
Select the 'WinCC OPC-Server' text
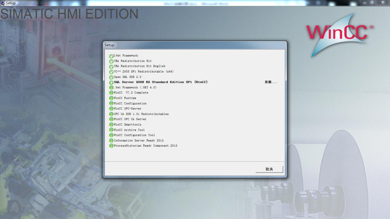tap(128, 109)
